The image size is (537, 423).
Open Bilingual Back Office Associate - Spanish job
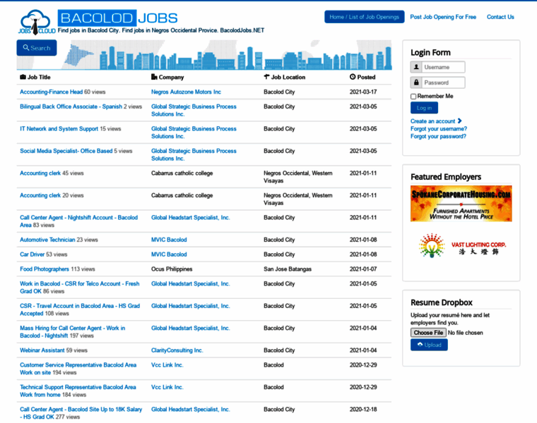pyautogui.click(x=71, y=106)
